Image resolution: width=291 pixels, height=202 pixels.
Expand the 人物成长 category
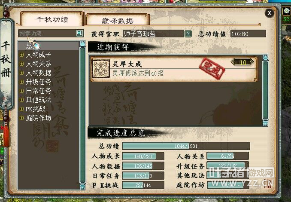point(21,55)
